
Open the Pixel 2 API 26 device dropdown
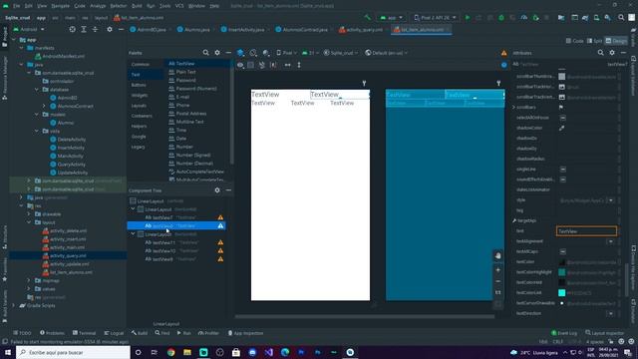coord(435,18)
